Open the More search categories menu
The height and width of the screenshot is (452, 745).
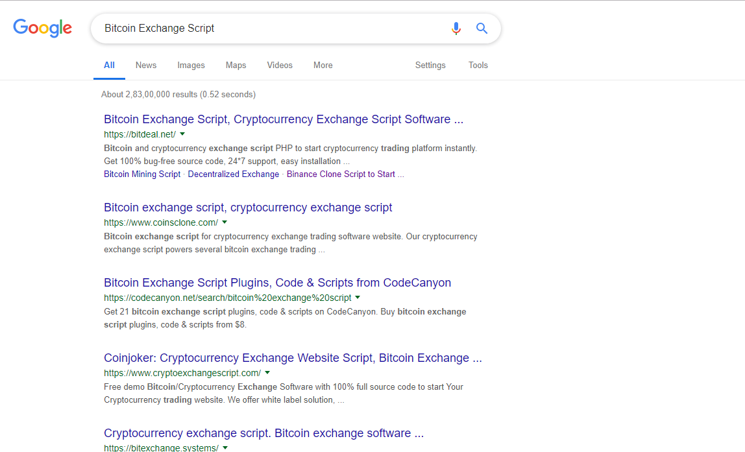tap(323, 65)
